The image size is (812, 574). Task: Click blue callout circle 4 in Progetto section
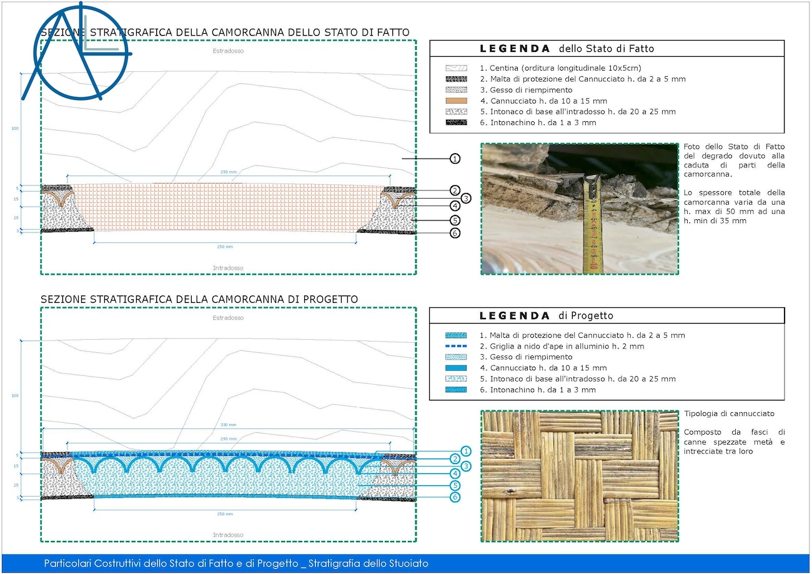pyautogui.click(x=455, y=473)
